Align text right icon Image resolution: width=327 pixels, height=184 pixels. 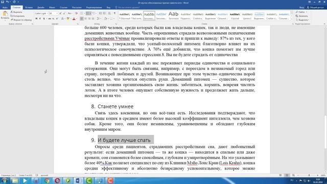click(89, 19)
